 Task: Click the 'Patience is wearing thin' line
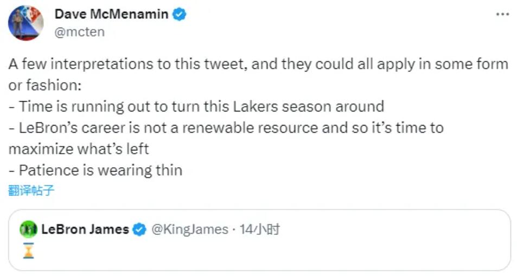95,170
